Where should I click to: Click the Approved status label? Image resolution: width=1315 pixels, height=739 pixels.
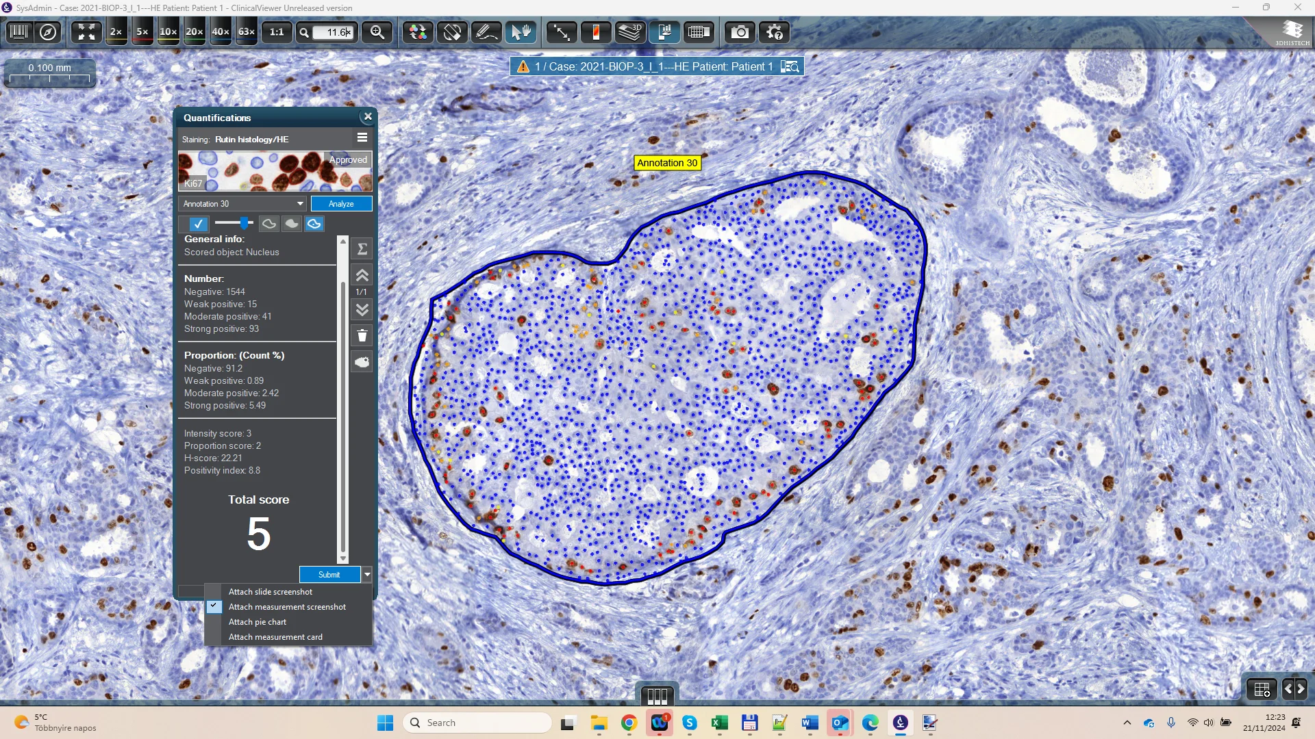pos(348,159)
